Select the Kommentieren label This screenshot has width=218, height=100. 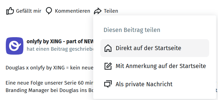point(72,11)
